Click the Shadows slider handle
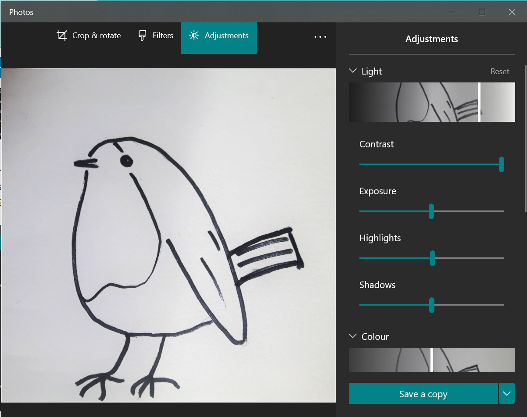The height and width of the screenshot is (417, 527). click(x=432, y=305)
